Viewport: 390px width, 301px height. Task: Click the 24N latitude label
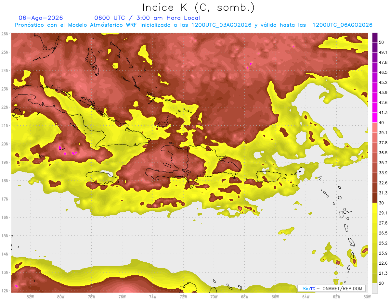pos(5,70)
